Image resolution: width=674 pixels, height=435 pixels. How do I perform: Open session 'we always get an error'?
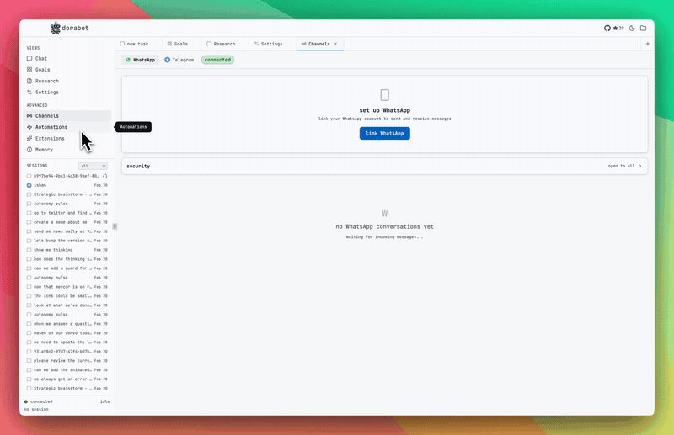point(67,379)
